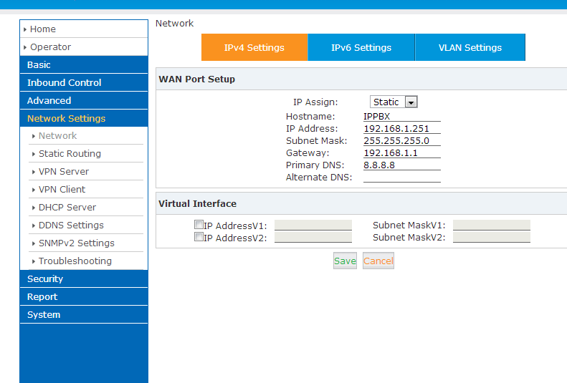567x383 pixels.
Task: Open the Static Routing page
Action: (x=70, y=154)
